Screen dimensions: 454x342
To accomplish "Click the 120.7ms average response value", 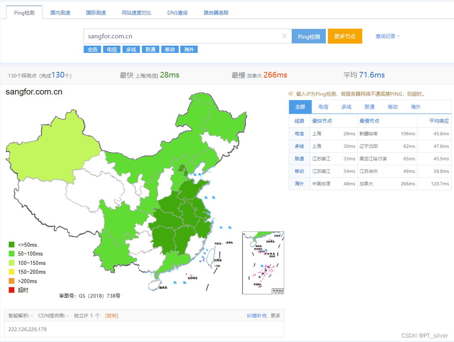I will (x=440, y=184).
